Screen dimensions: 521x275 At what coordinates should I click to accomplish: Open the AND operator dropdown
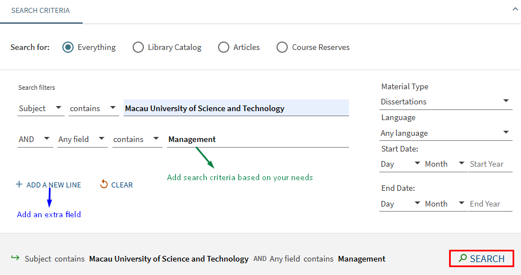[35, 139]
